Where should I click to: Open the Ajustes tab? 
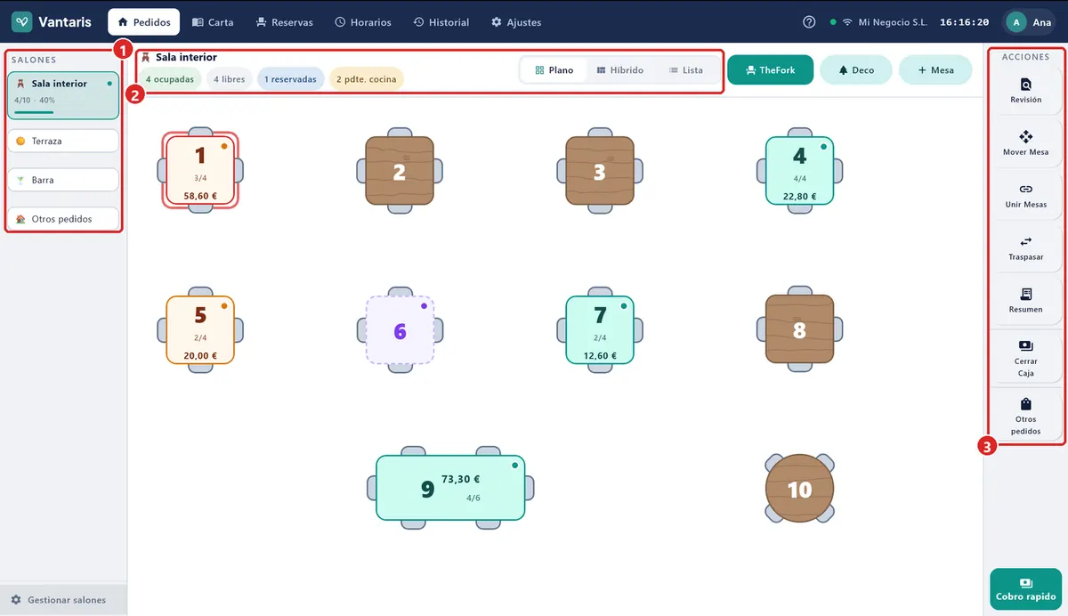(516, 22)
